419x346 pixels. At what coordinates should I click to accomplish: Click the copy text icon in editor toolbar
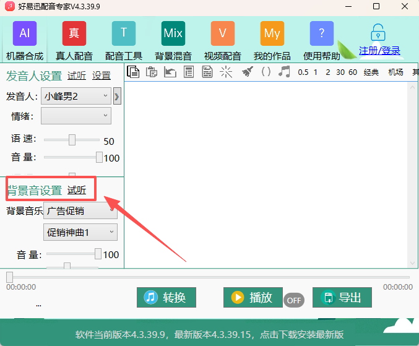pos(132,72)
